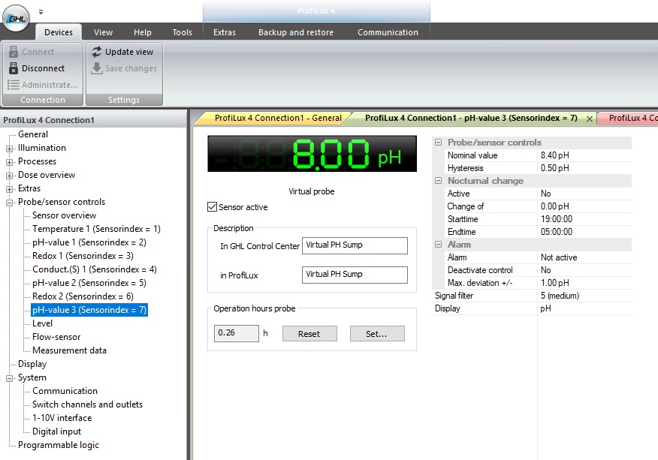658x460 pixels.
Task: Click the Disconnect button label
Action: click(x=44, y=68)
